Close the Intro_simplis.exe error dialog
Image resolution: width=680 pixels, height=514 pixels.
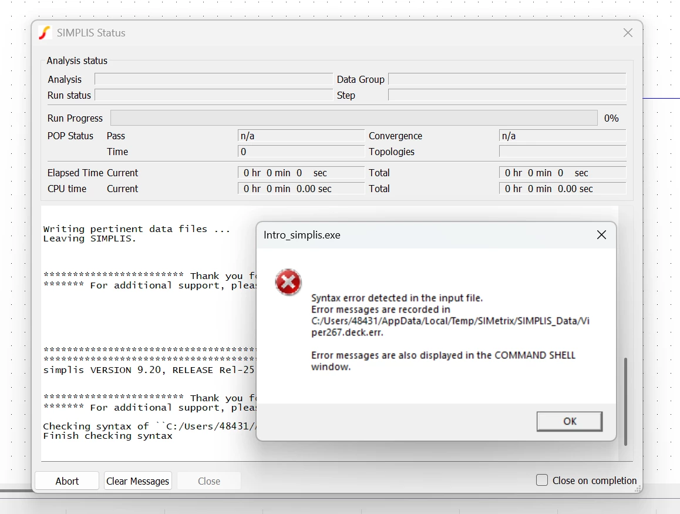601,235
